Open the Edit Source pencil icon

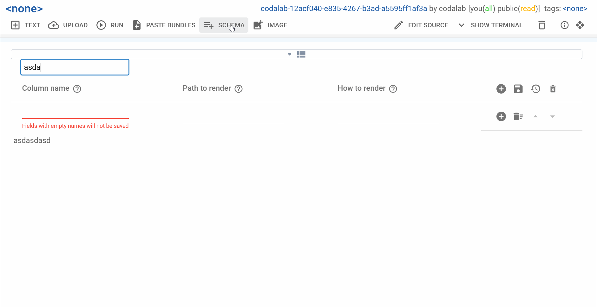click(398, 25)
